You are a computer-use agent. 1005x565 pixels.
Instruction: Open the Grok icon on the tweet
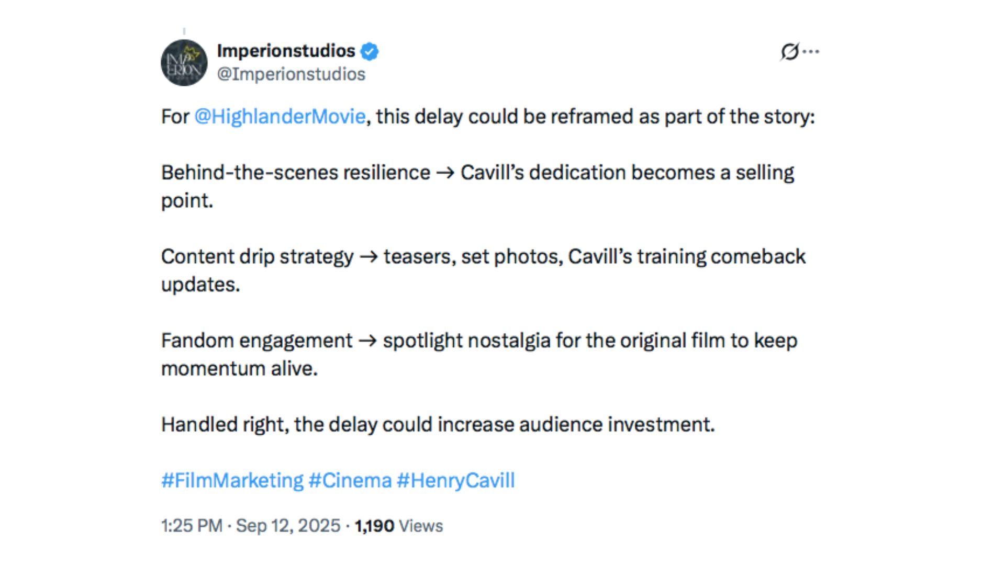tap(789, 52)
